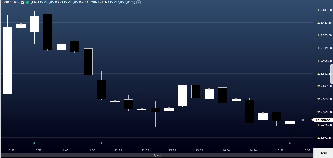This screenshot has height=158, width=333.
Task: Click the 116.611,68 price axis label
Action: click(x=324, y=10)
